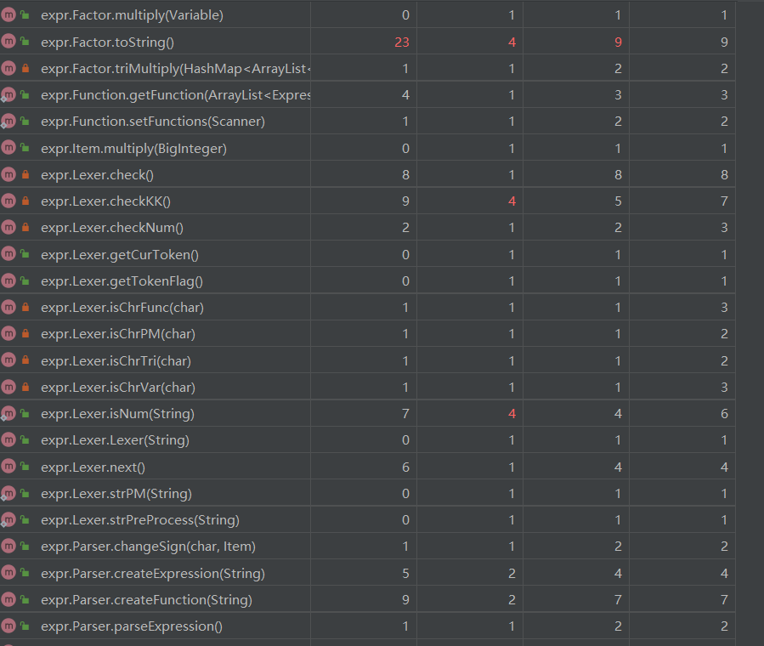This screenshot has width=764, height=646.
Task: Click private lock icon of expr.Factor.triMultiply
Action: click(x=25, y=68)
